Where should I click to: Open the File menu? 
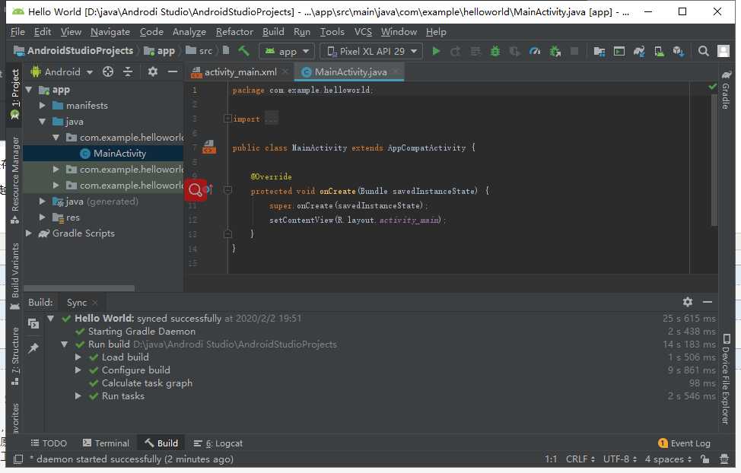tap(17, 32)
